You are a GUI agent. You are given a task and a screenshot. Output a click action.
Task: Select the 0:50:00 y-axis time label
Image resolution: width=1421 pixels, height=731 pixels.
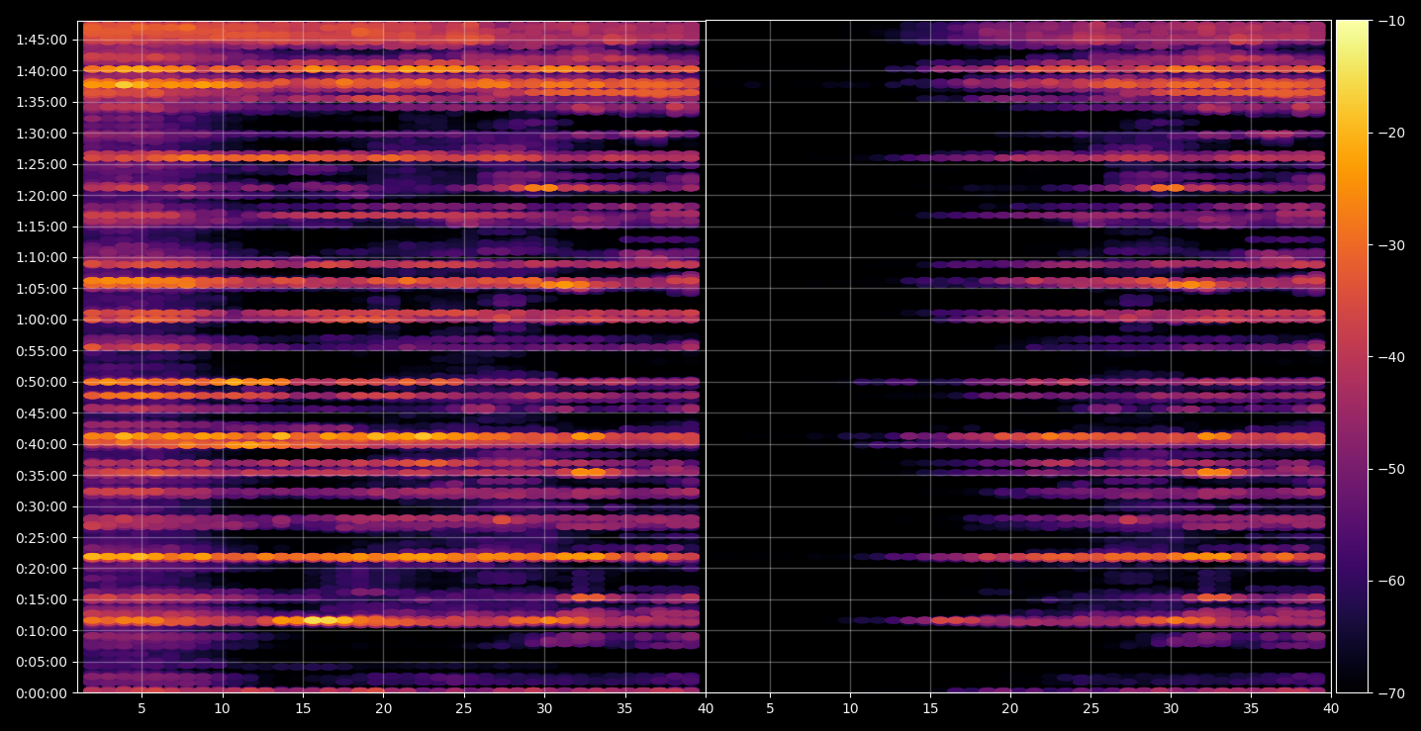point(42,382)
